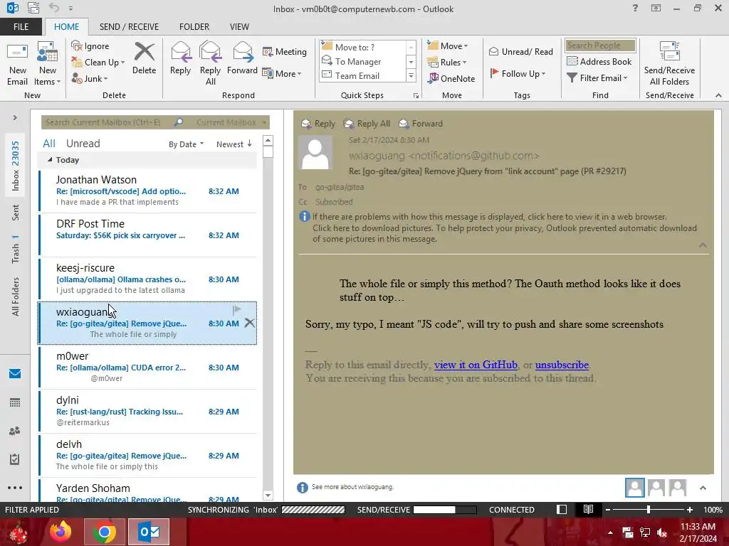Expand the People pane

pyautogui.click(x=703, y=488)
